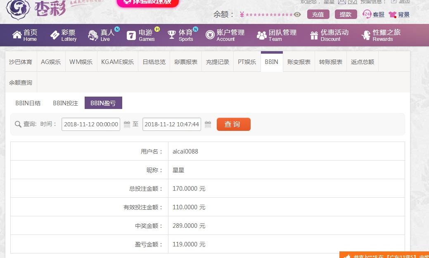Open the Games slot icon
Image resolution: width=429 pixels, height=258 pixels.
click(131, 36)
